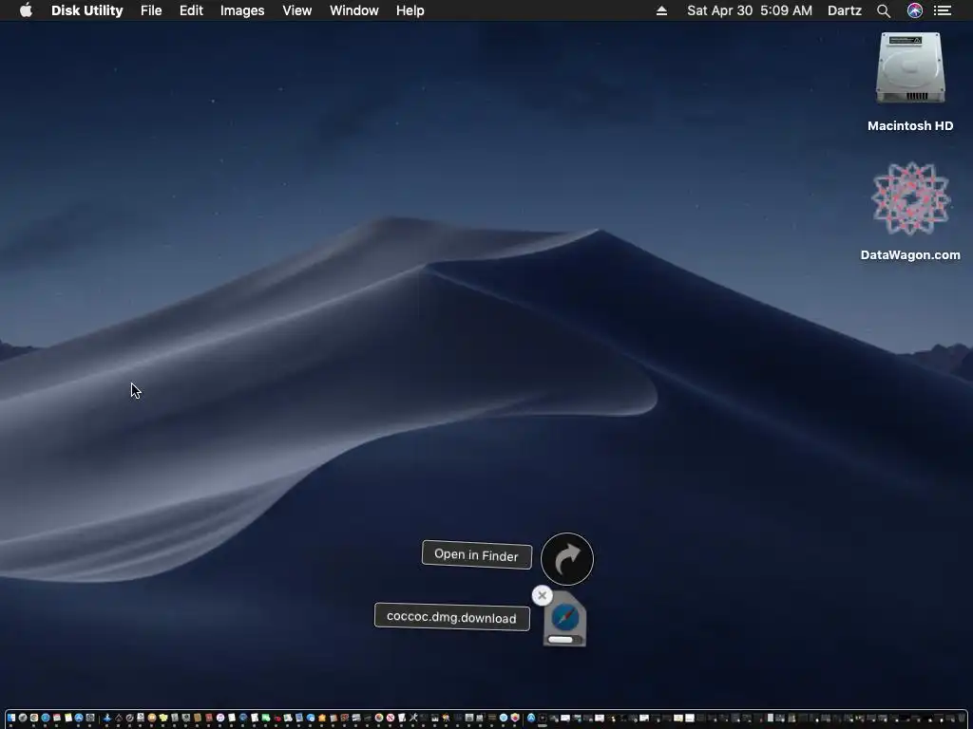Select the DataWagon.com desktop icon
This screenshot has width=973, height=729.
910,198
